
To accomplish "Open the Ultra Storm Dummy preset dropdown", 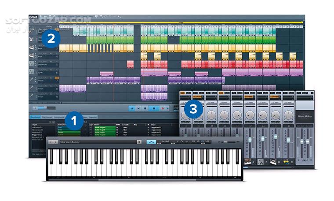I will point(98,142).
